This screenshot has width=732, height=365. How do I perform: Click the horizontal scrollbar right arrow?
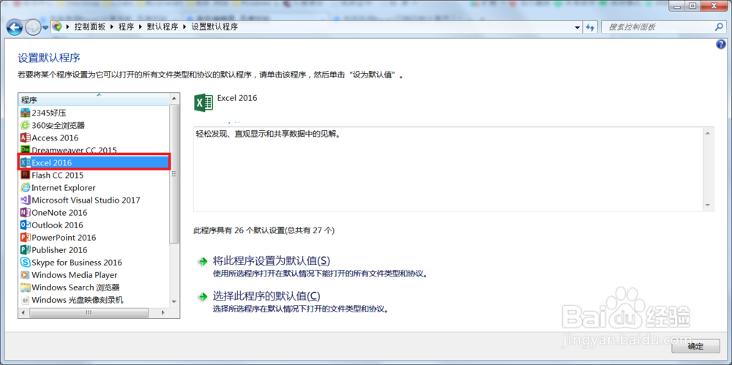[x=163, y=312]
